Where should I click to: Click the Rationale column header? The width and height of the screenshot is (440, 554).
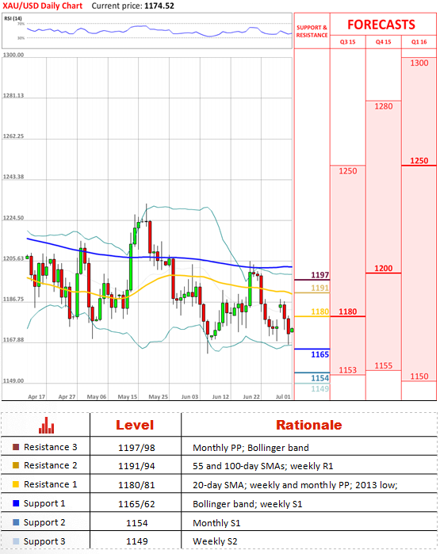point(309,425)
